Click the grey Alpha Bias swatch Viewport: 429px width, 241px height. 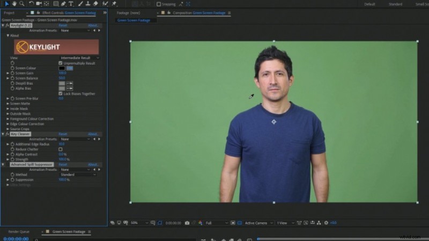(62, 88)
